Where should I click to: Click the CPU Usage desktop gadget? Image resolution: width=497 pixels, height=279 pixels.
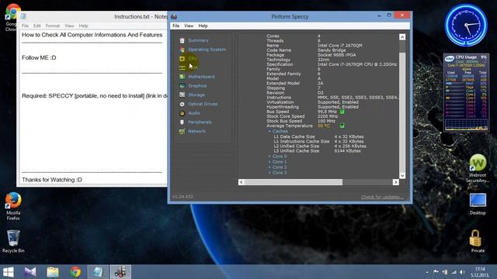click(466, 93)
